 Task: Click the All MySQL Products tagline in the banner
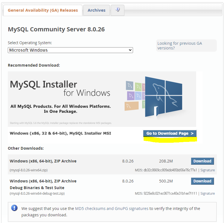tap(61, 109)
